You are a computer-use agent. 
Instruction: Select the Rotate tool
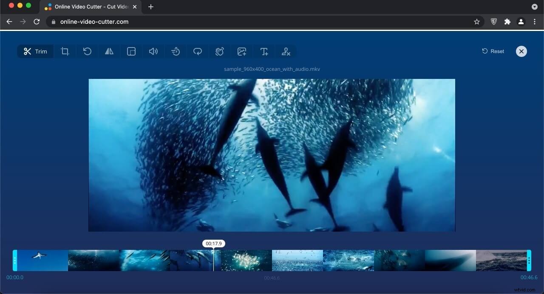point(87,51)
